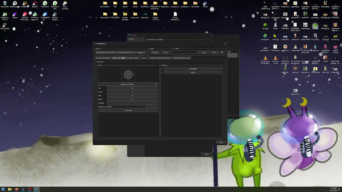This screenshot has width=342, height=192.
Task: Open the Thunderbird desktop shortcut
Action: pyautogui.click(x=45, y=15)
